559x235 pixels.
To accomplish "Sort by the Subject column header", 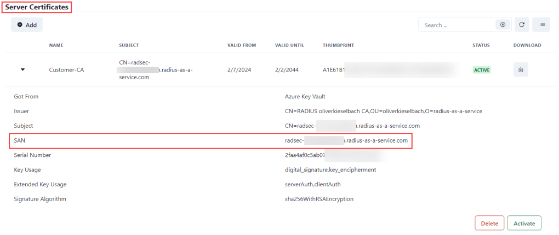I will tap(129, 45).
